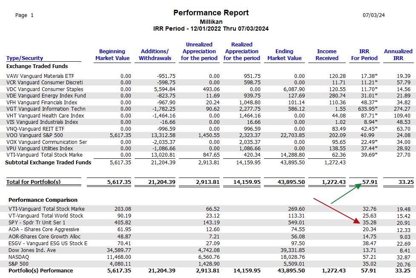
Task: Click the IRR For Period column header
Action: tap(364, 54)
